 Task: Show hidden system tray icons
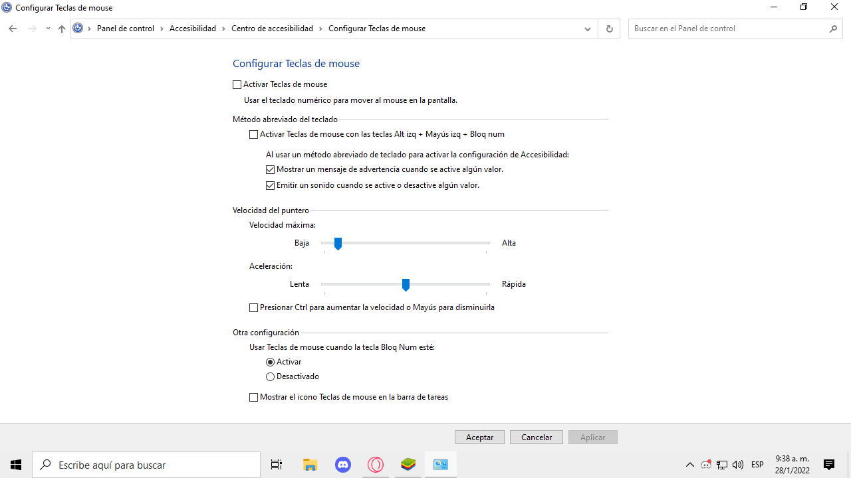(689, 465)
